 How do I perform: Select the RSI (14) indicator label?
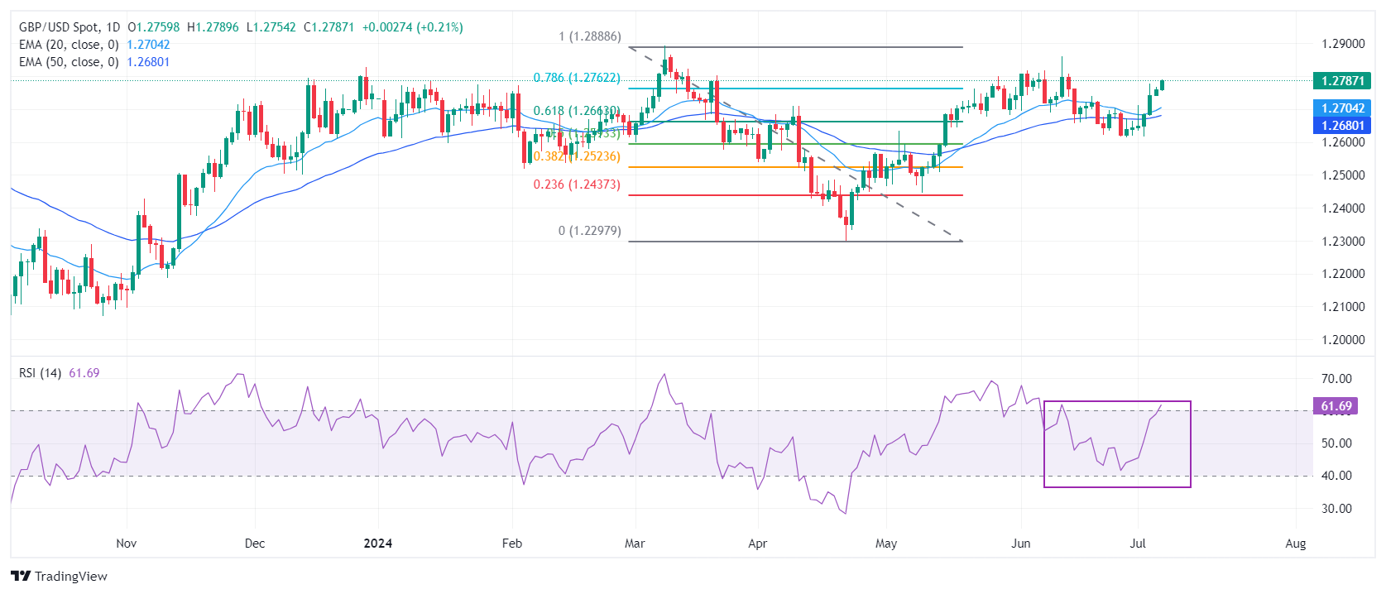coord(40,373)
